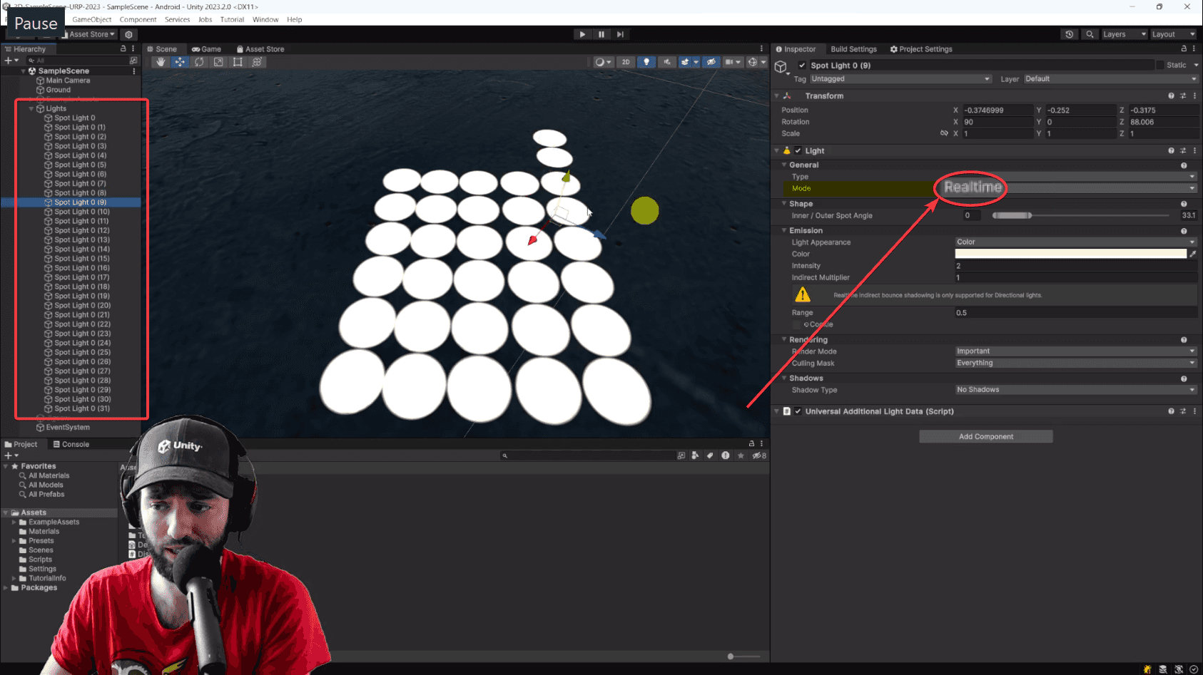Screen dimensions: 1203x675
Task: Toggle scene lighting in the Scene view
Action: pyautogui.click(x=646, y=62)
